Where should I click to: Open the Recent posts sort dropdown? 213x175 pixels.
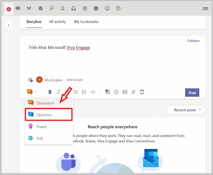(186, 110)
